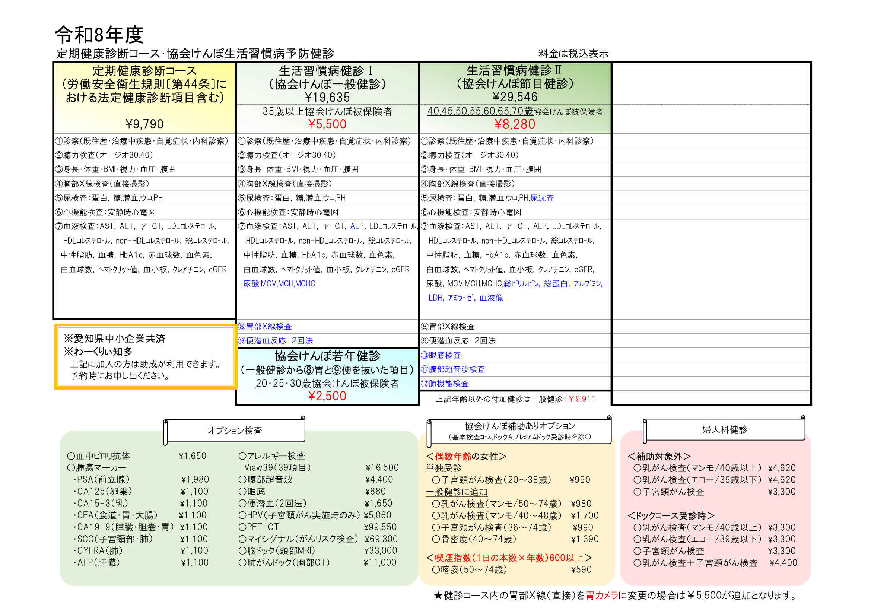
Task: Click '・CA125(卵巣)' marker row
Action: (141, 492)
